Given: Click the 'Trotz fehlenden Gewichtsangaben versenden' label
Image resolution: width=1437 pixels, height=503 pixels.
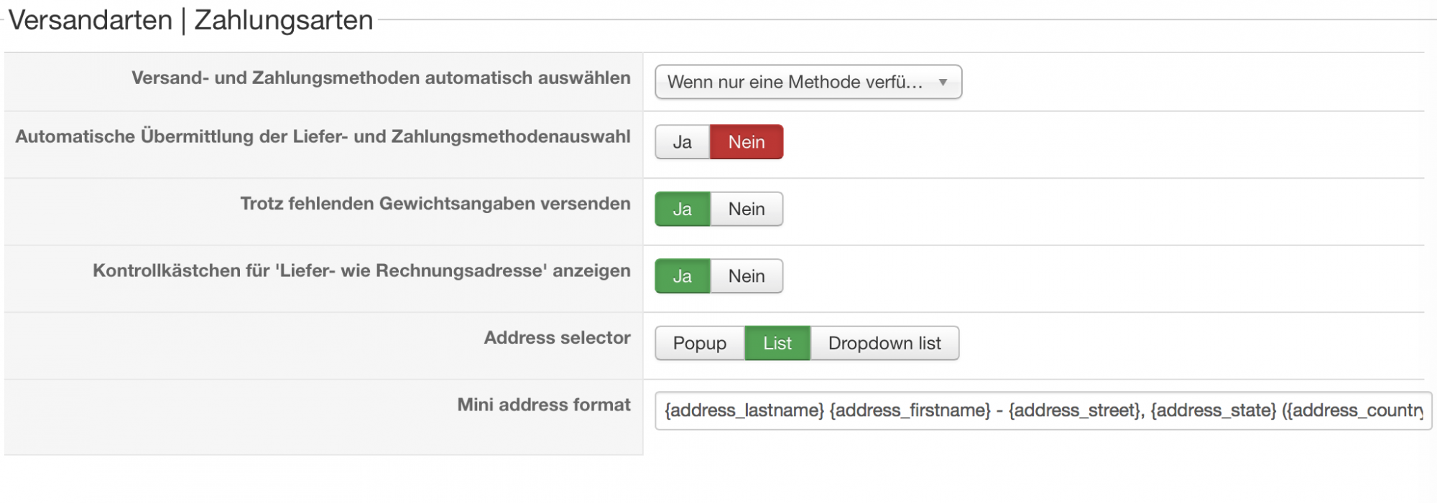Looking at the screenshot, I should [x=435, y=204].
